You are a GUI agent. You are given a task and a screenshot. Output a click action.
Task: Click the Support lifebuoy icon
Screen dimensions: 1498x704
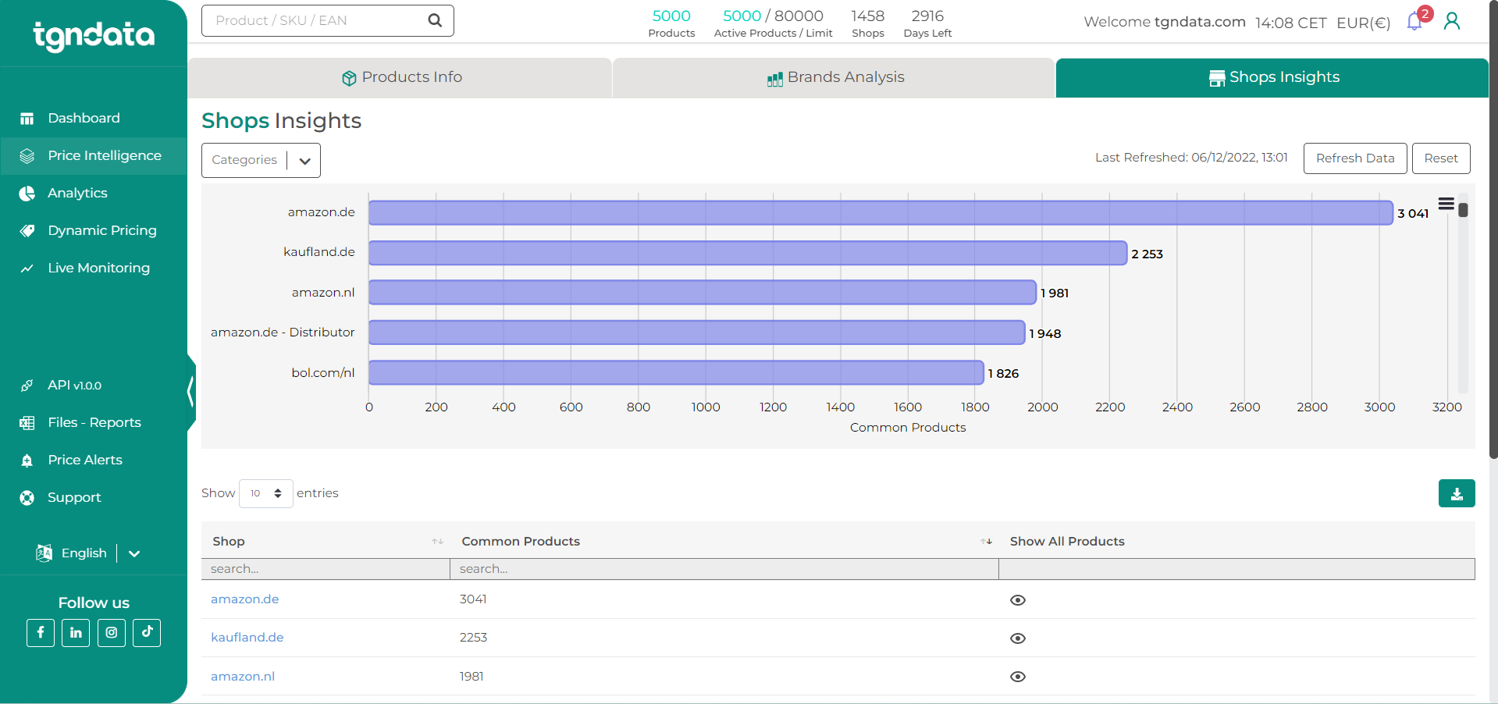point(27,498)
